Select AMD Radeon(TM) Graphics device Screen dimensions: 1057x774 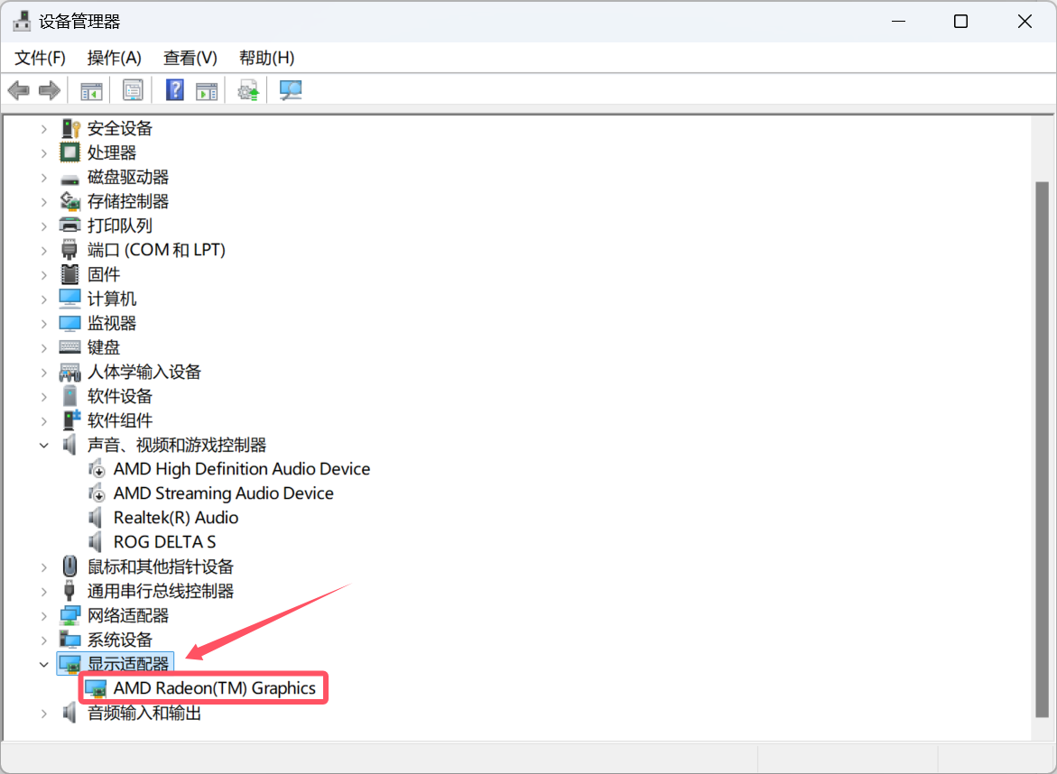click(214, 688)
